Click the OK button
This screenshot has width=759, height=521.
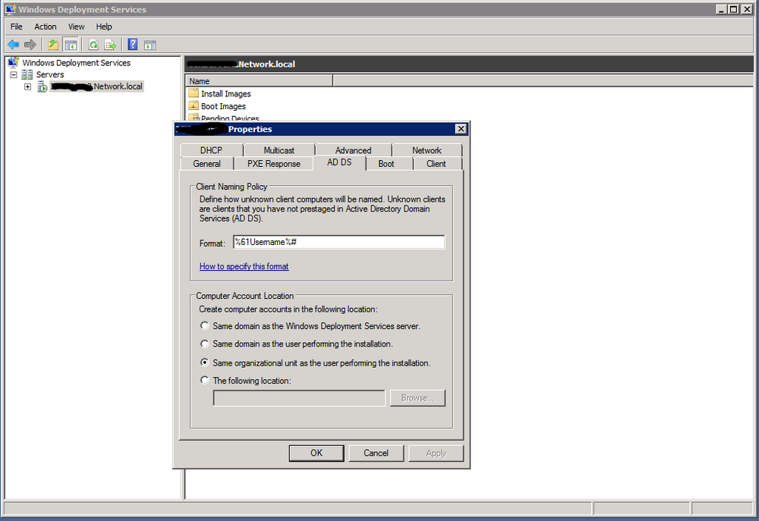[317, 453]
